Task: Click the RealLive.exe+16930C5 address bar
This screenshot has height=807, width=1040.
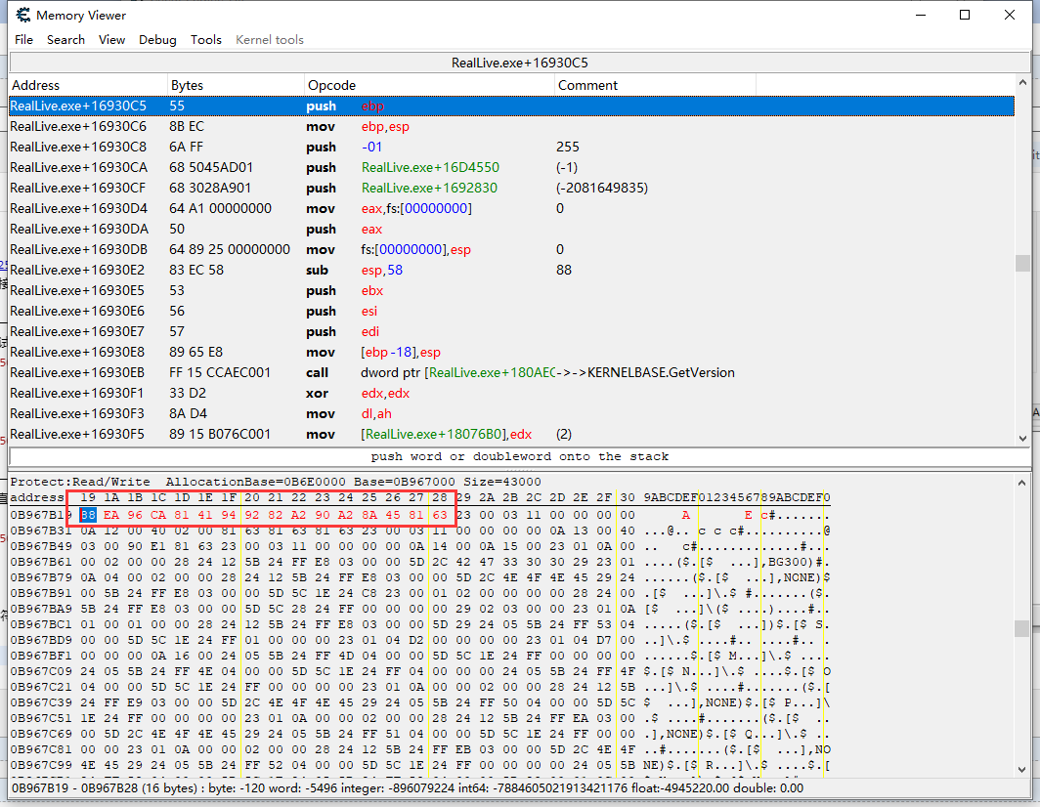Action: [x=519, y=63]
